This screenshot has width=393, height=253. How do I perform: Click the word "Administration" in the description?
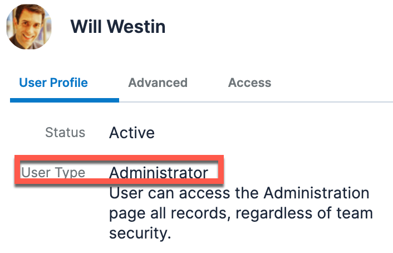[316, 193]
